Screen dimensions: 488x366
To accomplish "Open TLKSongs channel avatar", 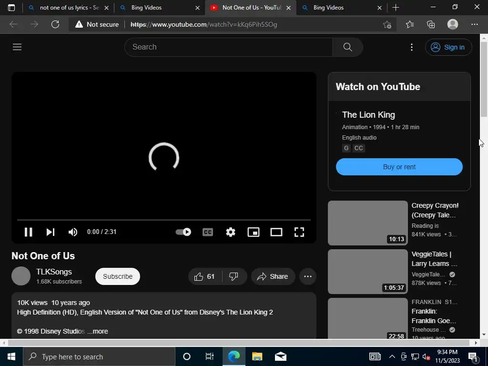I will (x=21, y=276).
